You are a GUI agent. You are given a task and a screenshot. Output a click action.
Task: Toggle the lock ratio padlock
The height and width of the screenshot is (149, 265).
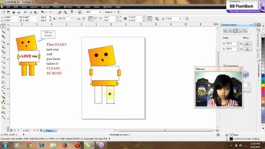[54, 19]
